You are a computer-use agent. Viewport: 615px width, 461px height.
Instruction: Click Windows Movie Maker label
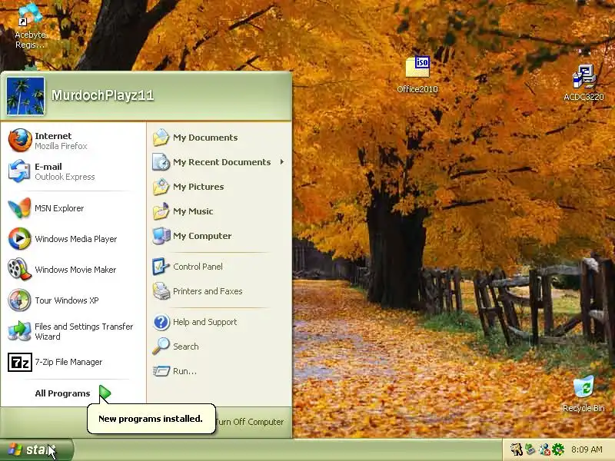(x=75, y=270)
